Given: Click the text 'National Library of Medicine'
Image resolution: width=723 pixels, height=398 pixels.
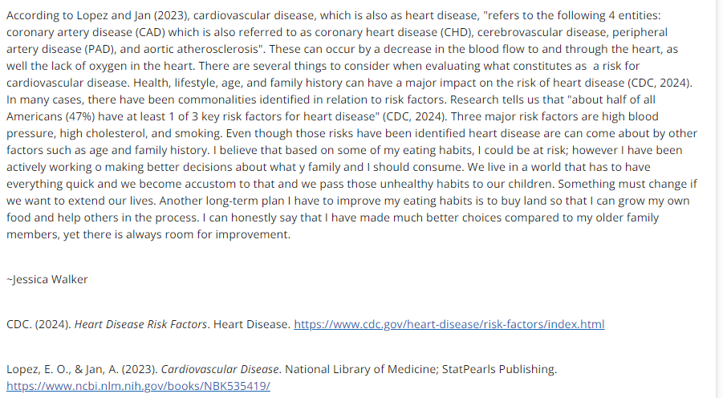Looking at the screenshot, I should tap(361, 369).
